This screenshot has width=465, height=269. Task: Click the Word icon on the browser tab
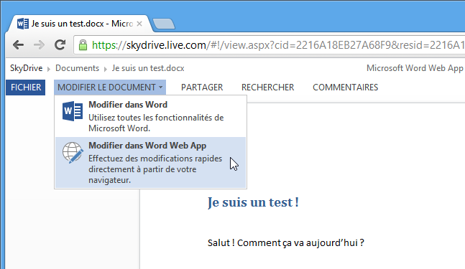(x=23, y=24)
